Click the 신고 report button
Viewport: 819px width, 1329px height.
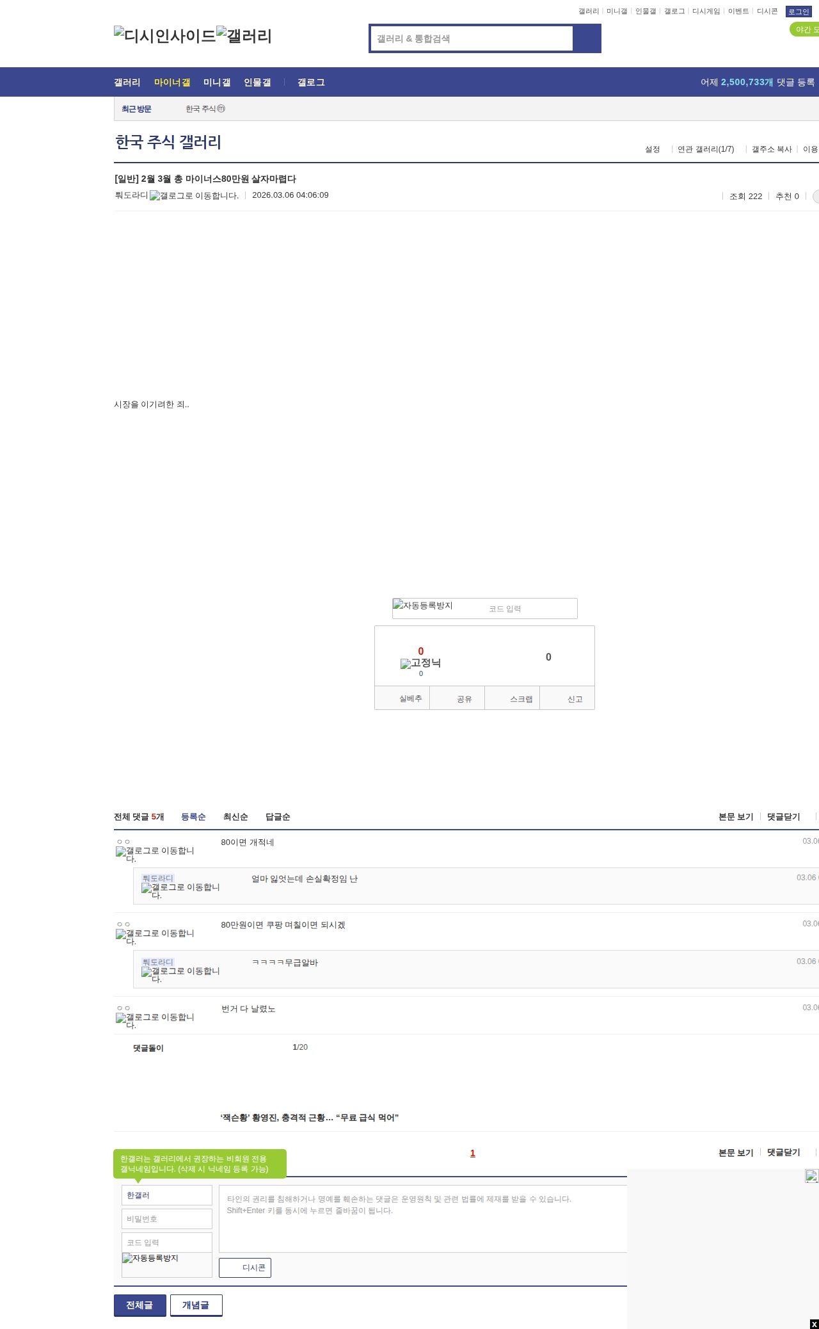(568, 698)
